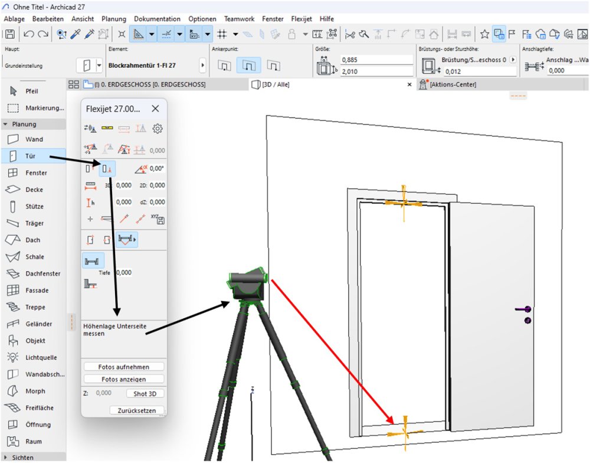
Task: Click the syringe inject parameters icon
Action: click(x=89, y=34)
